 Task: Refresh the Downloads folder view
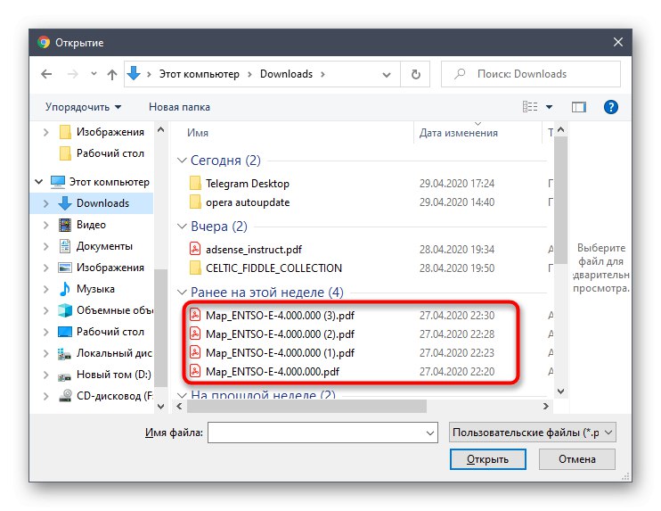pos(416,74)
